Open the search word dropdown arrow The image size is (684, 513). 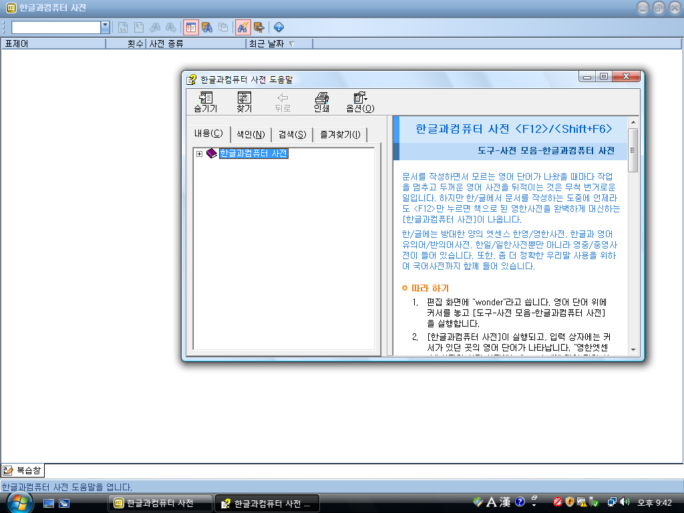[x=105, y=27]
